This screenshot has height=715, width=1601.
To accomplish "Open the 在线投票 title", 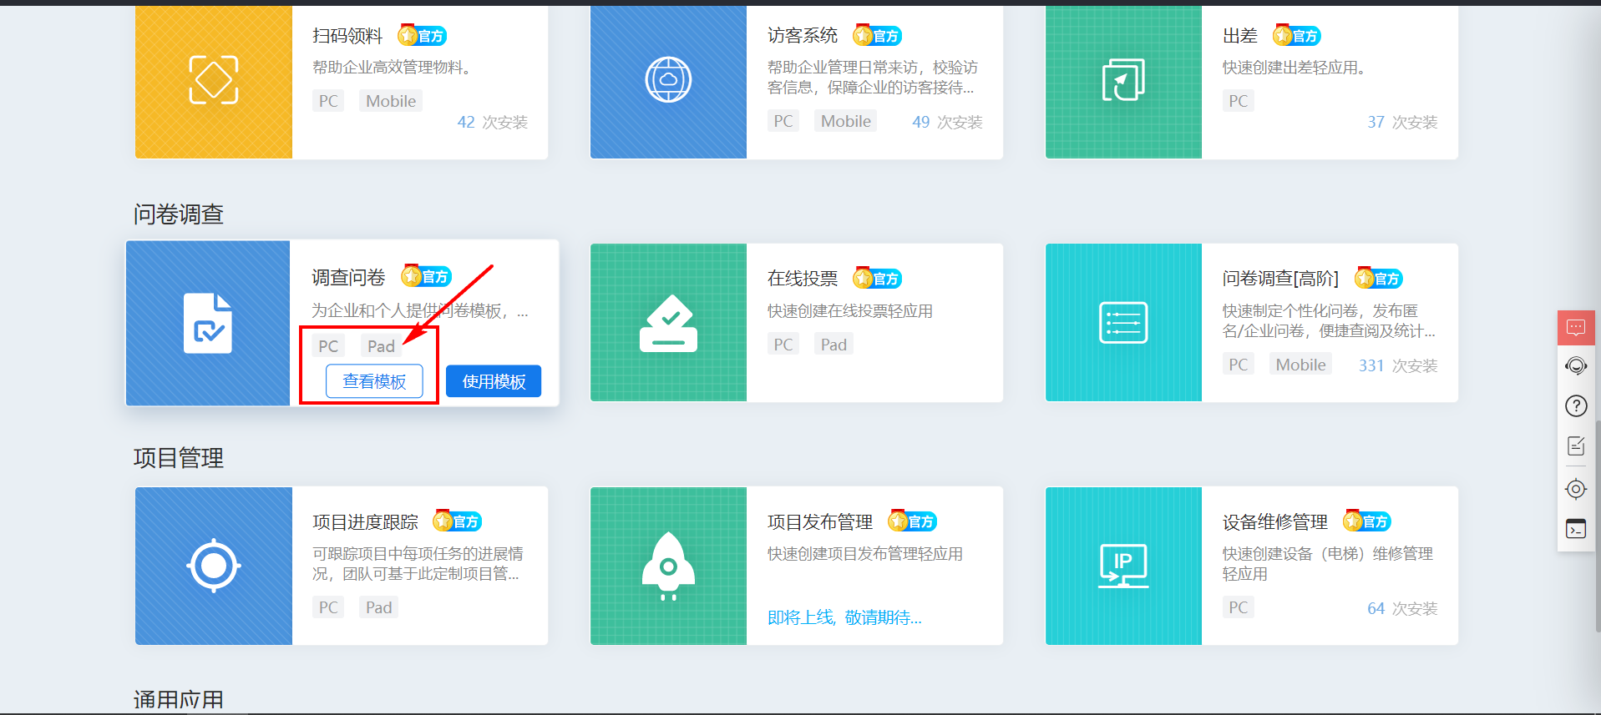I will coord(803,279).
